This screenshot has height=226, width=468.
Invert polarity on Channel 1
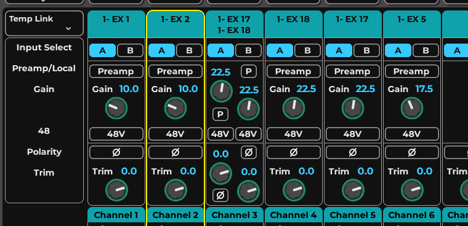coord(116,152)
